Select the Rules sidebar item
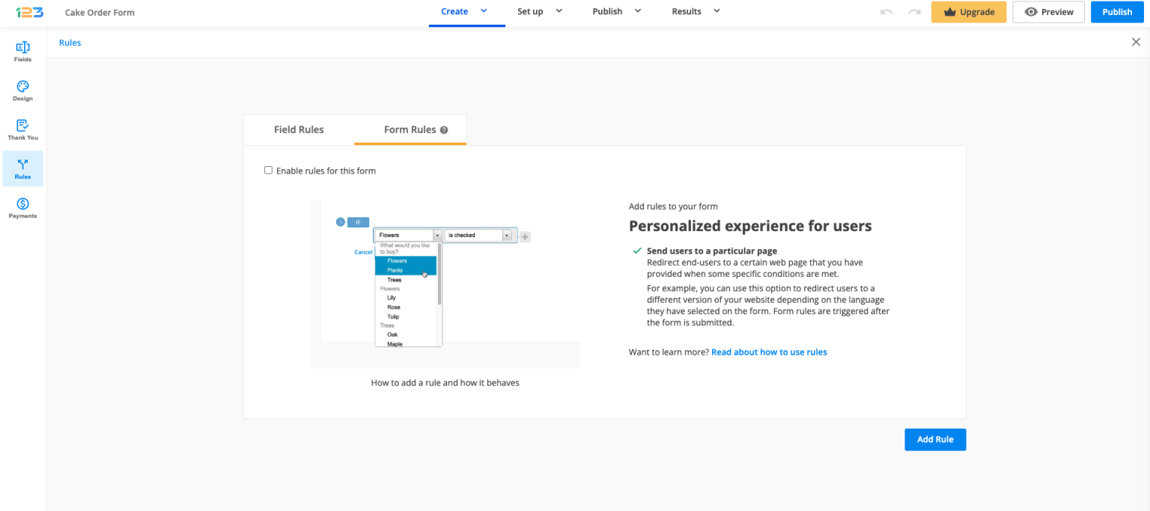The image size is (1150, 511). pos(22,168)
